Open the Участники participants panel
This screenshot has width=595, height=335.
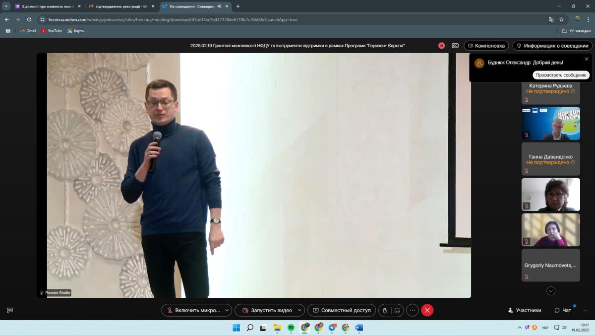[x=525, y=310]
